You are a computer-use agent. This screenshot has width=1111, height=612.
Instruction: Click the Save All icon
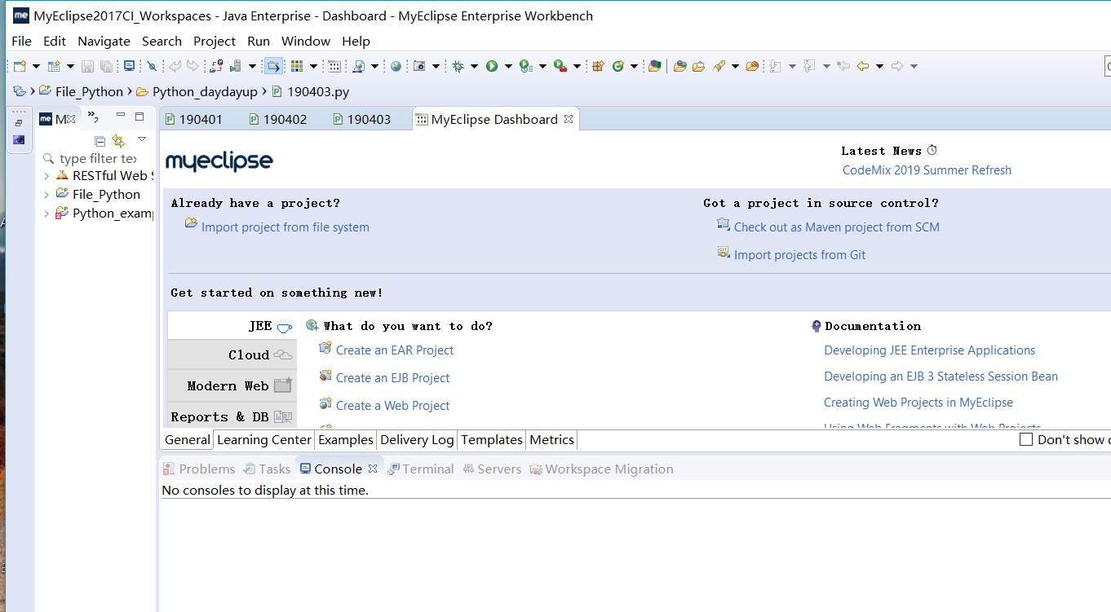[106, 66]
